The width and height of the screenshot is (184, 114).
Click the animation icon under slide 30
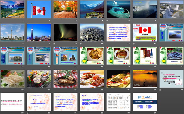pyautogui.click(x=28, y=113)
